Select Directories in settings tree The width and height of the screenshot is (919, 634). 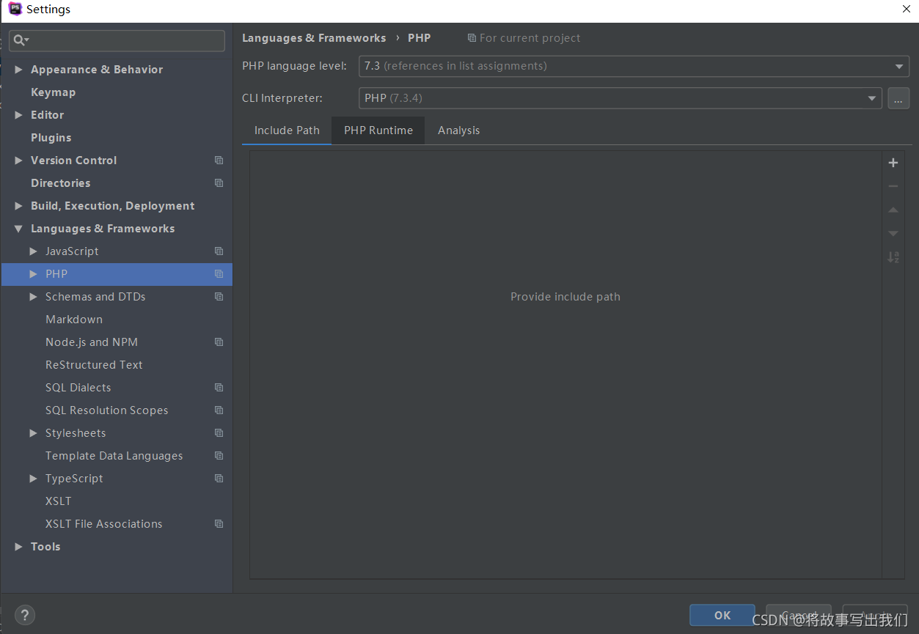click(61, 183)
